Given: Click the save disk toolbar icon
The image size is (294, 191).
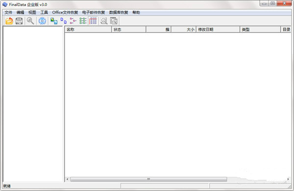Looking at the screenshot, I should click(x=19, y=21).
